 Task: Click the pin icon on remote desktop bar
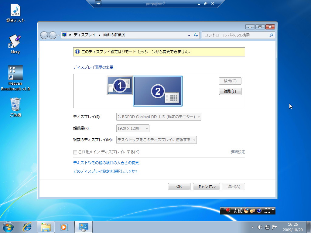[x=98, y=3]
